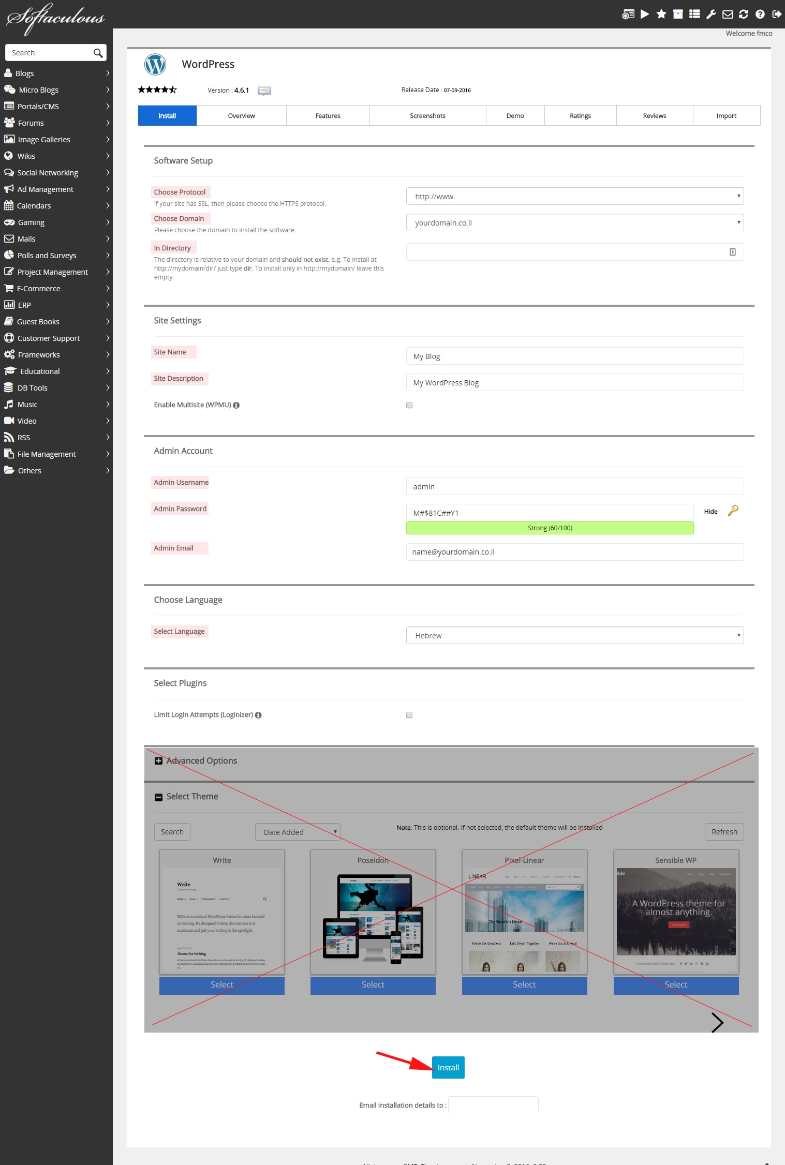785x1165 pixels.
Task: Select the Write theme
Action: tap(222, 985)
